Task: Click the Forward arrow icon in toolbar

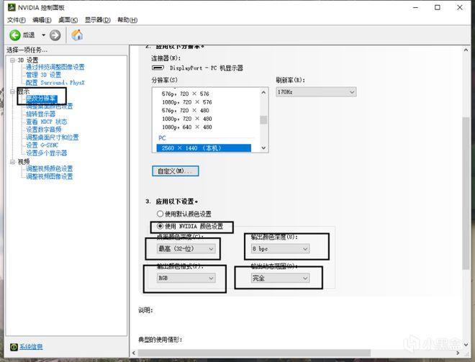Action: pyautogui.click(x=55, y=35)
